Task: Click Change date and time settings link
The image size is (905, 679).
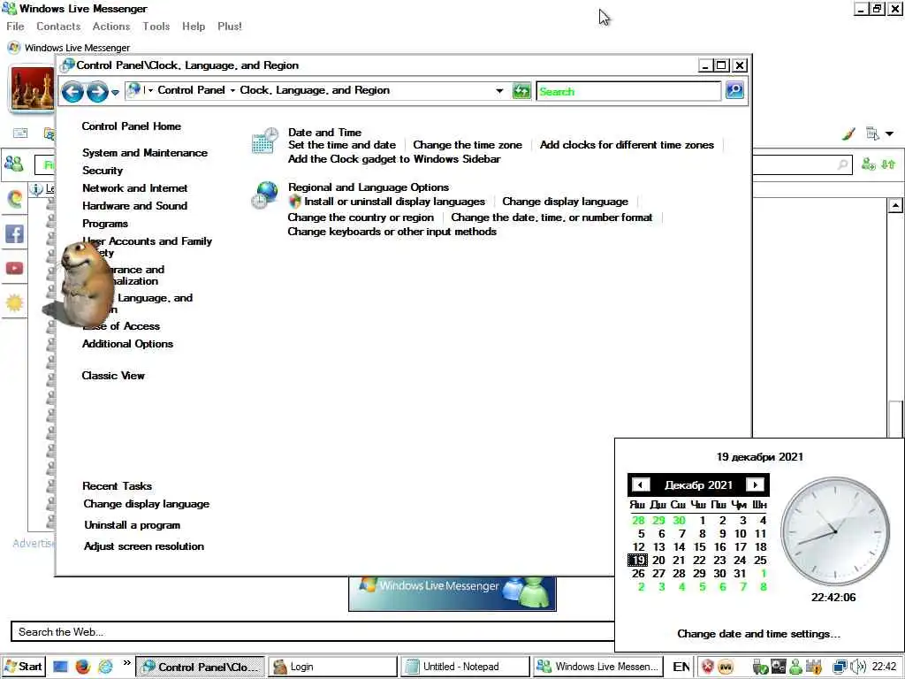Action: [x=758, y=634]
